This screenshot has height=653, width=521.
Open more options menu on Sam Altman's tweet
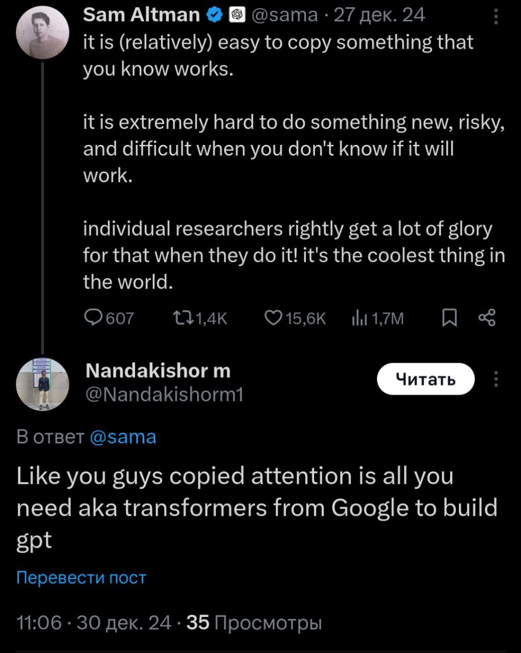tap(496, 17)
